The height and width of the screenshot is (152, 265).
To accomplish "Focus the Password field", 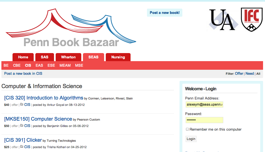I will click(204, 120).
